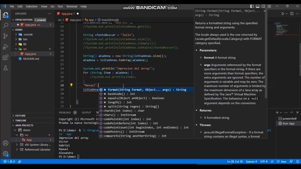Open the Search view in activity bar

coord(5,25)
